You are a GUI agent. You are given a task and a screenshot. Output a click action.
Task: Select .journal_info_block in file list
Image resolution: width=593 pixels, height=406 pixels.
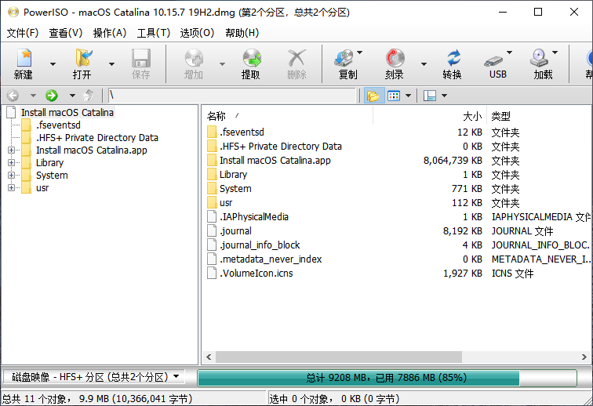pos(260,245)
